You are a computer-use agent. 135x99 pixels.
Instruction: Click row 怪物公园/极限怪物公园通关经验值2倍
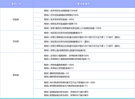(84, 50)
